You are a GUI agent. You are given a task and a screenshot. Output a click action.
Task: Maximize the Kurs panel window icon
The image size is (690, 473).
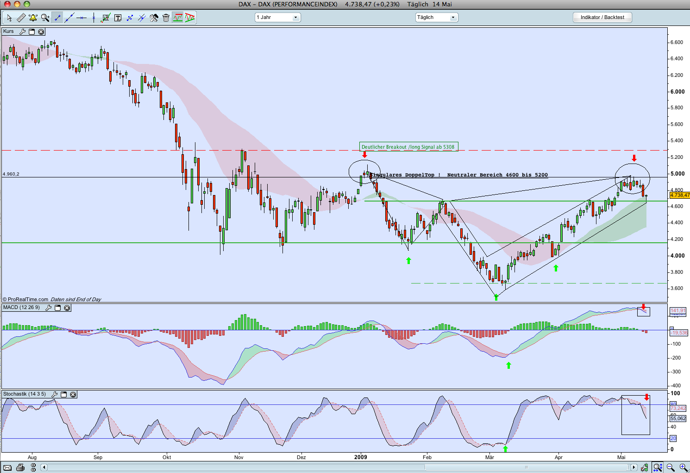[32, 32]
